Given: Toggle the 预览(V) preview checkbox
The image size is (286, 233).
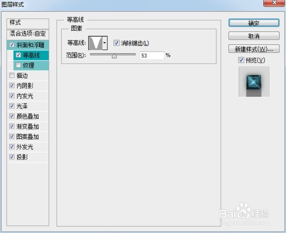Looking at the screenshot, I should click(241, 60).
